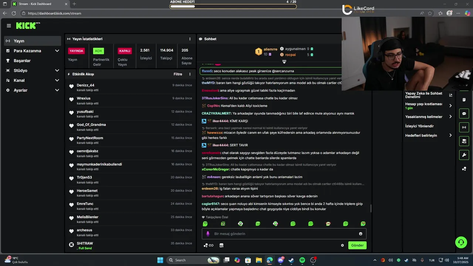Select the wrench tools icon in the right sidebar
Image resolution: width=473 pixels, height=266 pixels.
tap(464, 155)
